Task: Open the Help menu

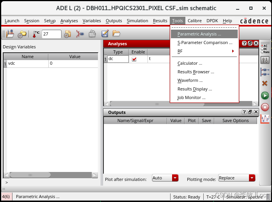Action: click(227, 21)
